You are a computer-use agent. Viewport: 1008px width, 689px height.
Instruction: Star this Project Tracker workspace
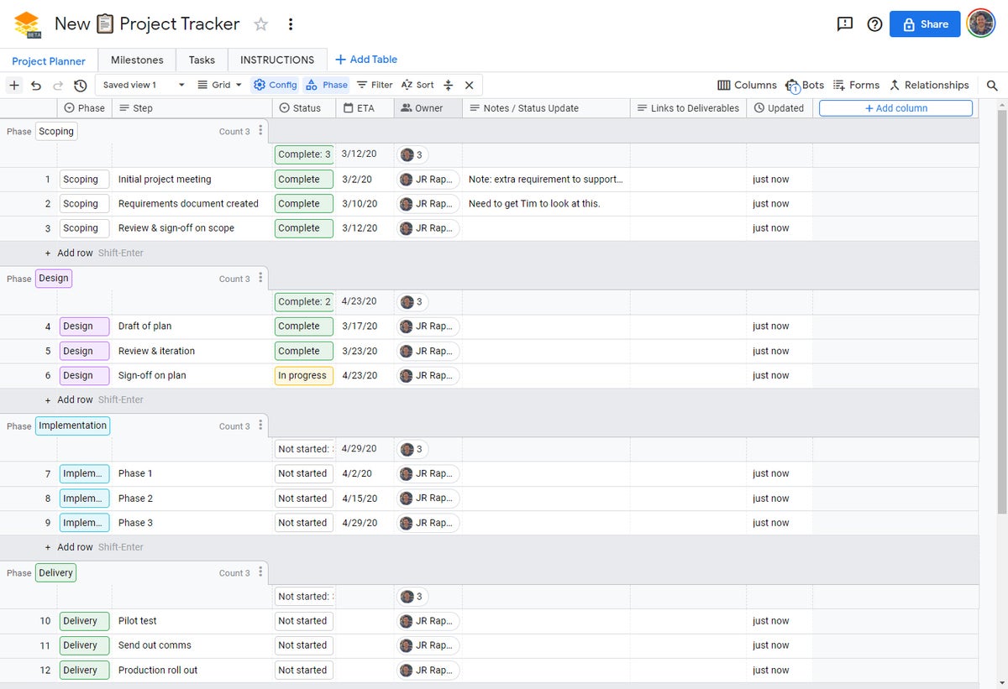(261, 24)
